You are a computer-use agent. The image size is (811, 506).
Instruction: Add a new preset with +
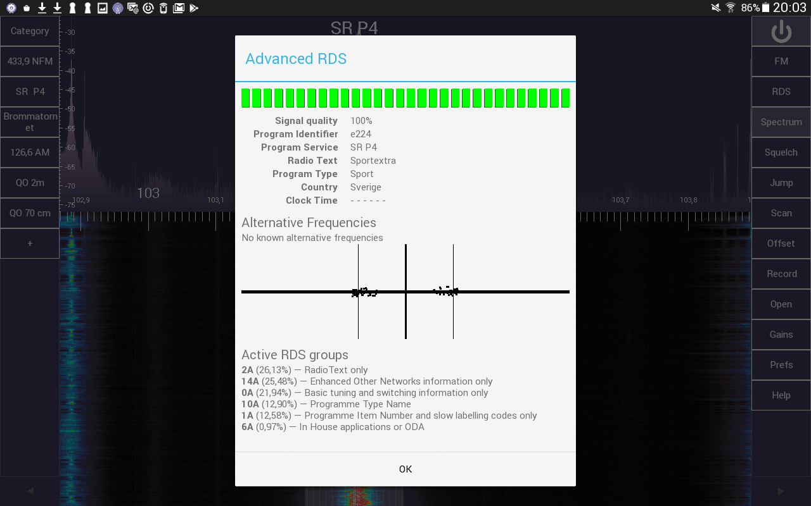[x=30, y=244]
